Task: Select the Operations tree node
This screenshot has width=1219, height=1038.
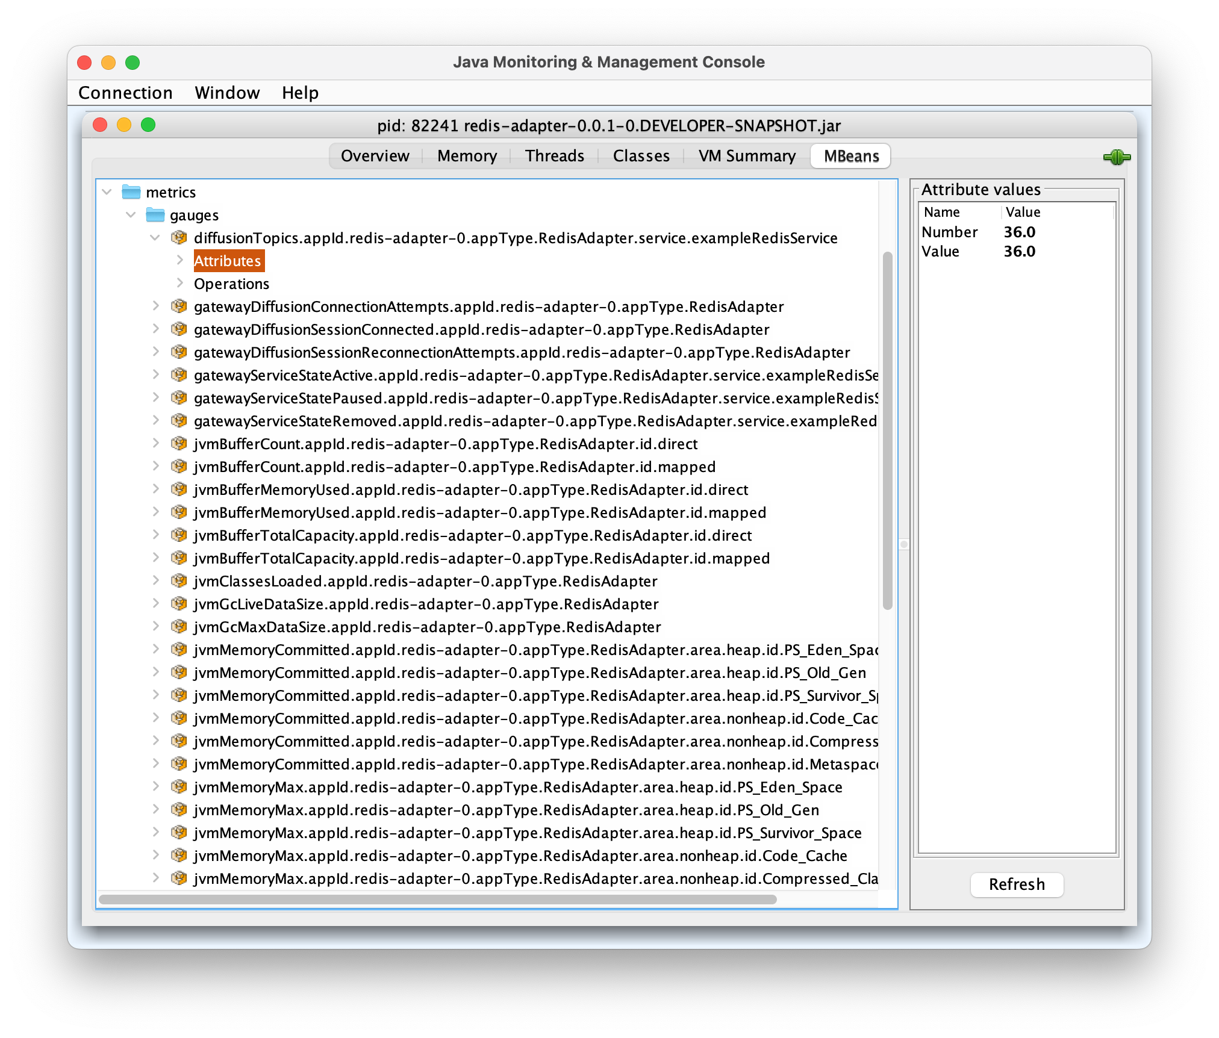Action: click(231, 284)
